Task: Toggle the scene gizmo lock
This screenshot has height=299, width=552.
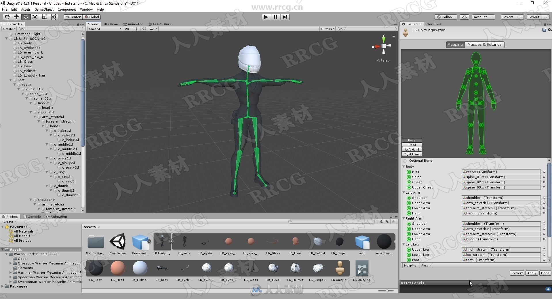Action: click(393, 36)
